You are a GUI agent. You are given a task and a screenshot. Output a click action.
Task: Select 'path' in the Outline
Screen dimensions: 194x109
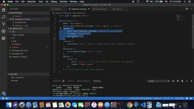(x=16, y=81)
